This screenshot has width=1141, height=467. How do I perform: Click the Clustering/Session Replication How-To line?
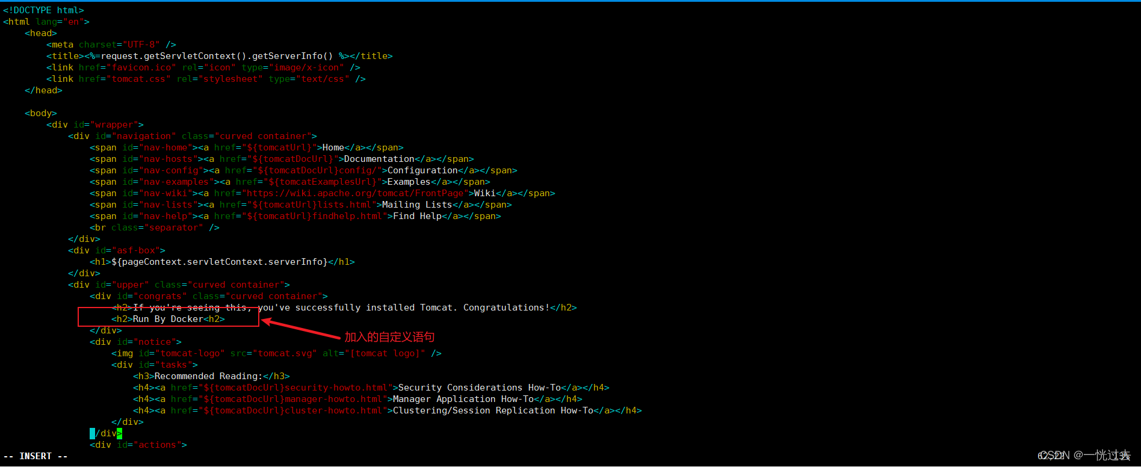click(388, 410)
